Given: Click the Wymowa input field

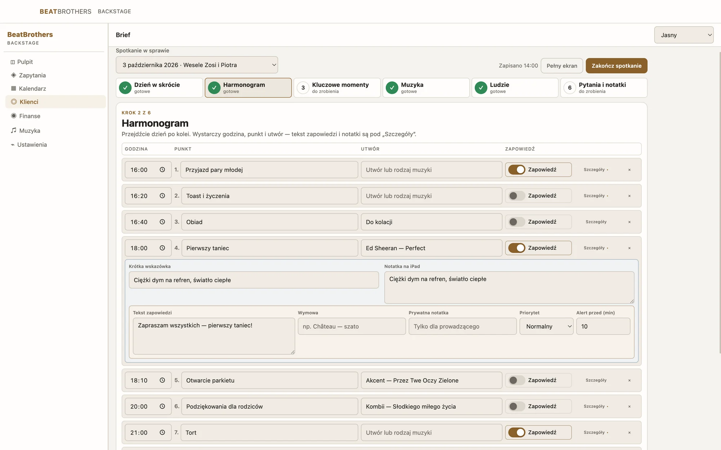Looking at the screenshot, I should [x=352, y=326].
